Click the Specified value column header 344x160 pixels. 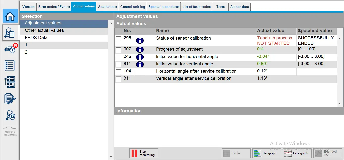317,31
